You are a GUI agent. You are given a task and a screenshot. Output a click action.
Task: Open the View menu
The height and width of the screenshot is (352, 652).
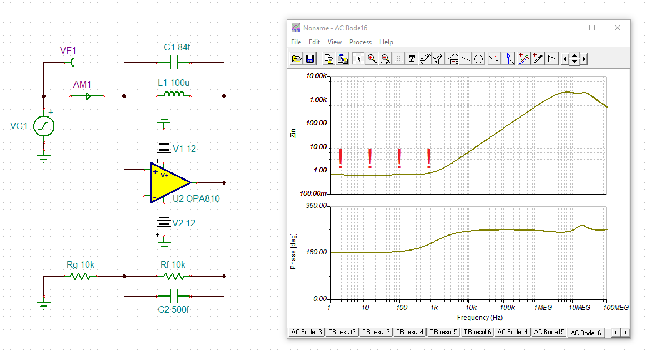click(x=334, y=42)
